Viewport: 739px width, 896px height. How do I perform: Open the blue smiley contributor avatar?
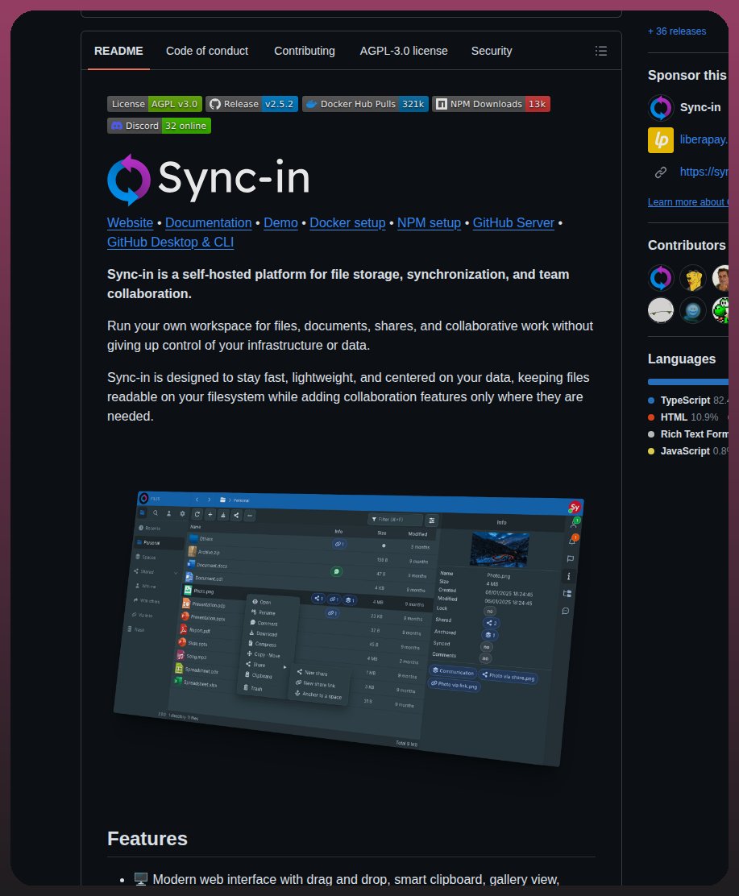click(x=693, y=310)
